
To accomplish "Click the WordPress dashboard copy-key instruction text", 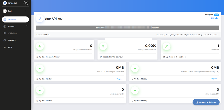I will tap(187, 35).
